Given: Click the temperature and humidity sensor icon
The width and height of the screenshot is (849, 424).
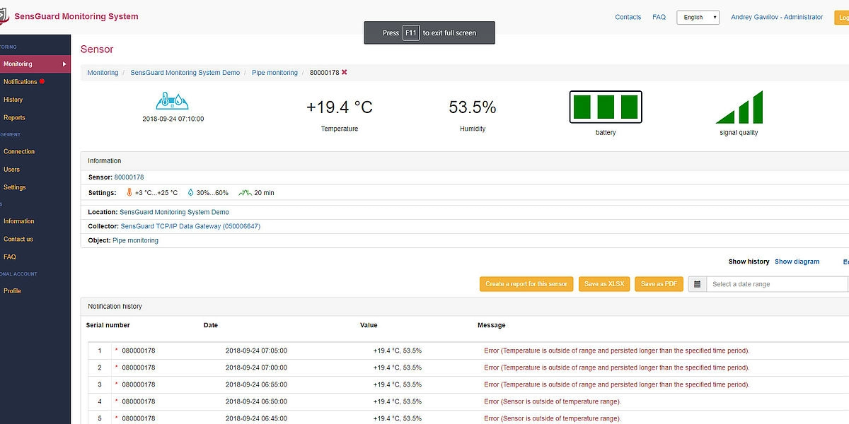Looking at the screenshot, I should [x=173, y=100].
